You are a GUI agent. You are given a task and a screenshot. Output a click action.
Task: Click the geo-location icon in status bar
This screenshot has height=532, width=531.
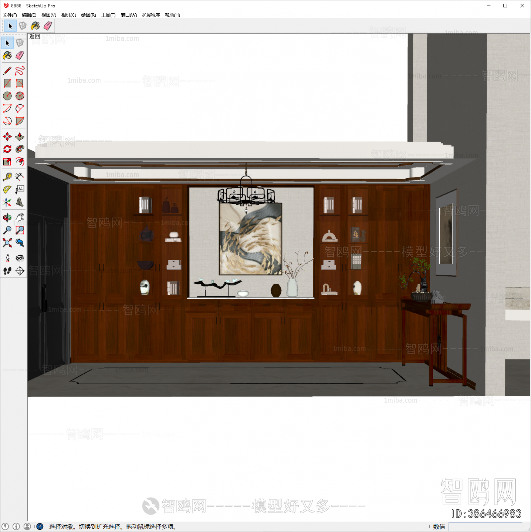pyautogui.click(x=5, y=527)
